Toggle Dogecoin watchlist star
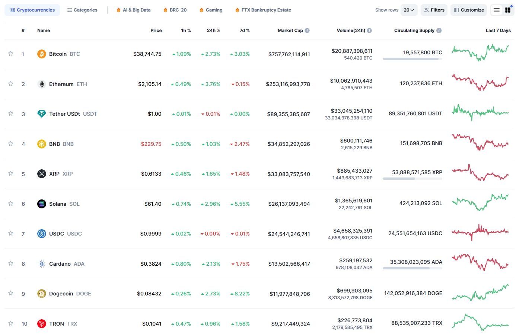532x336 pixels. 11,293
